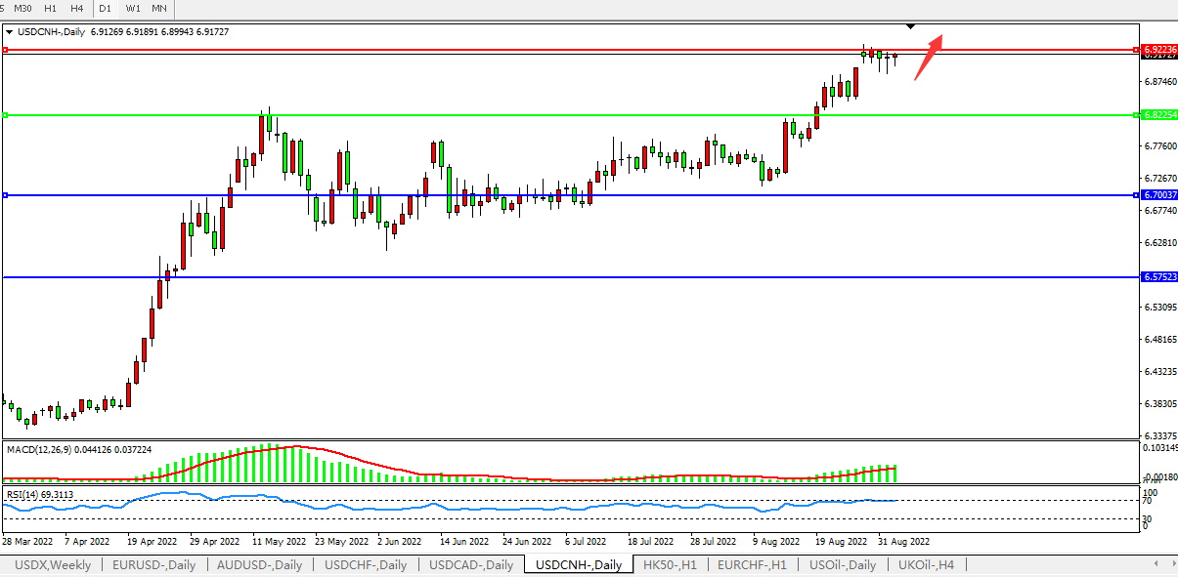Select the blue 6.57523 line label
The width and height of the screenshot is (1178, 577).
pyautogui.click(x=1157, y=277)
